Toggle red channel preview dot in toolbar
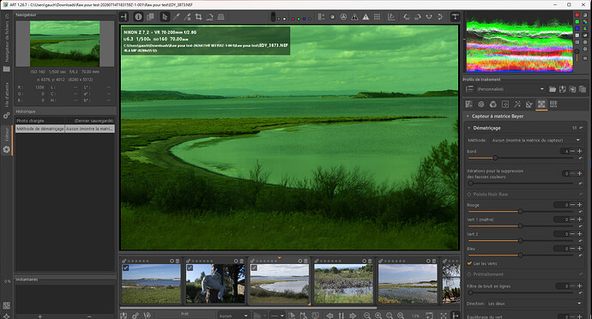 point(293,19)
